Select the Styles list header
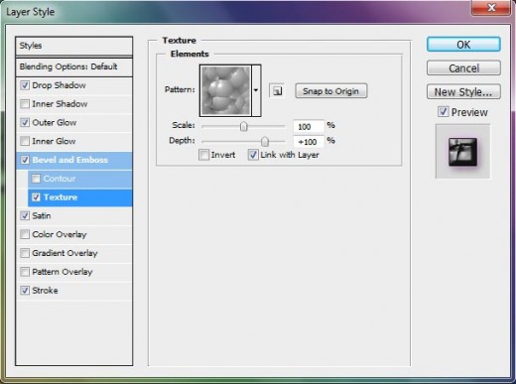Screen dimensions: 516x384 pos(73,46)
